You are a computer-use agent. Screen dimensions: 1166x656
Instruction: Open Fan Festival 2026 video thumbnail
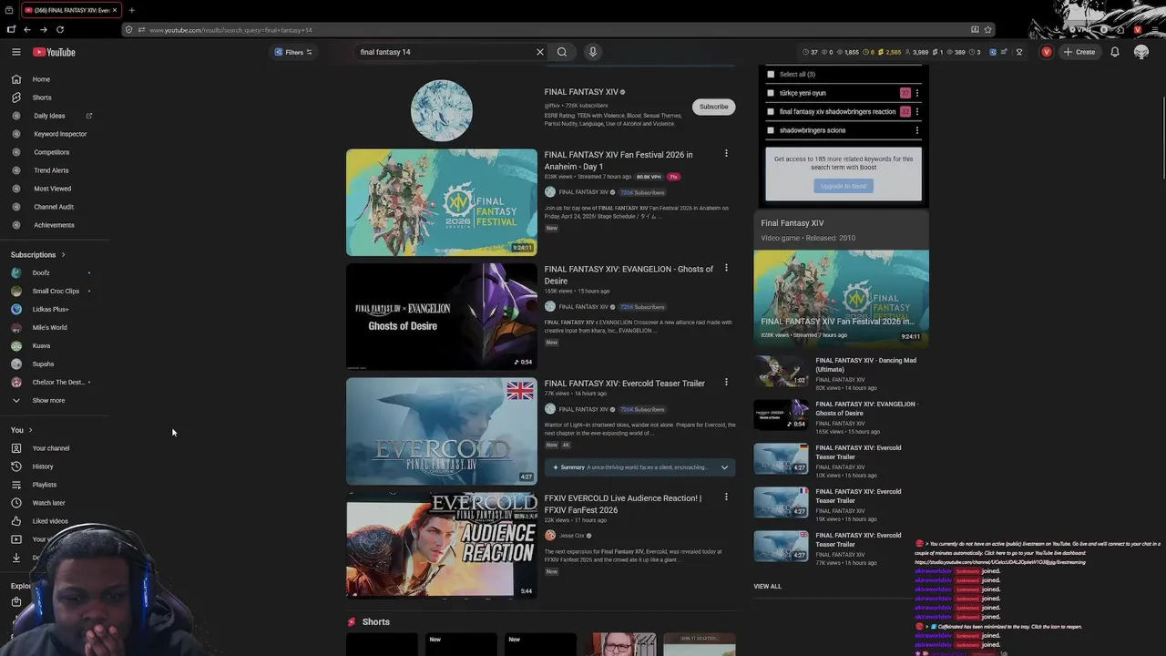click(442, 202)
